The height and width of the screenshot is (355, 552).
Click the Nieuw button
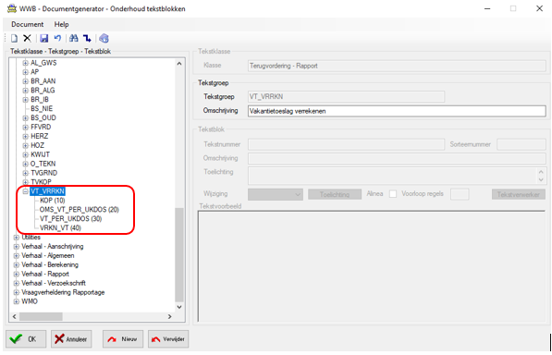[123, 338]
